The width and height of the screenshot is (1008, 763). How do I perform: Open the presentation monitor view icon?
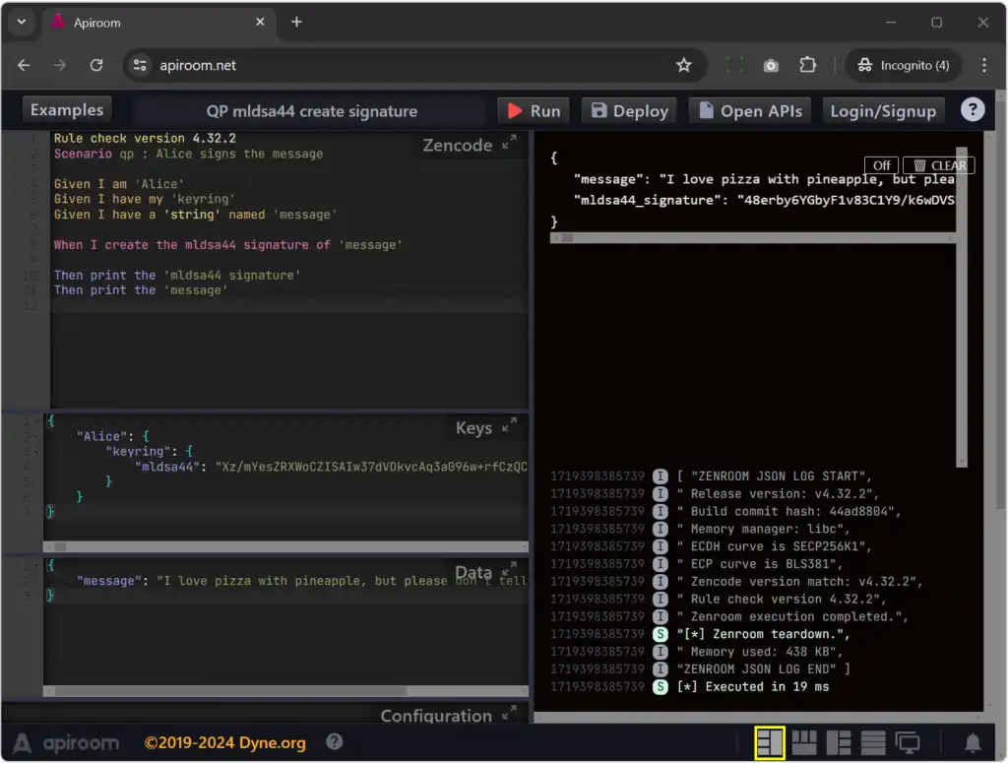(x=908, y=743)
